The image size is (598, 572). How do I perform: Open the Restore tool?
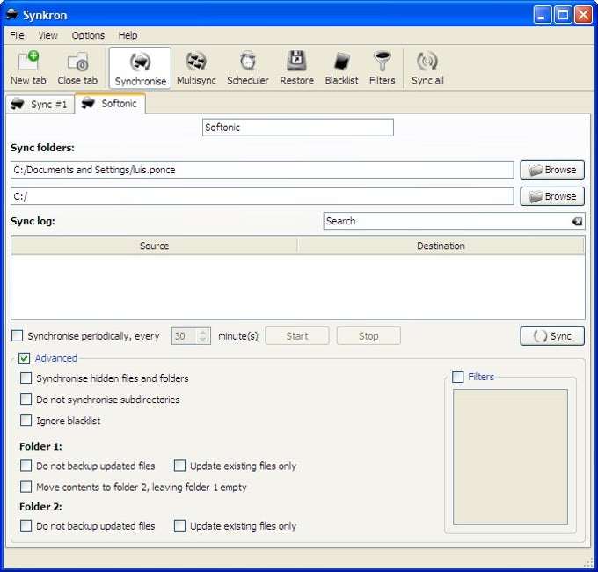coord(296,69)
